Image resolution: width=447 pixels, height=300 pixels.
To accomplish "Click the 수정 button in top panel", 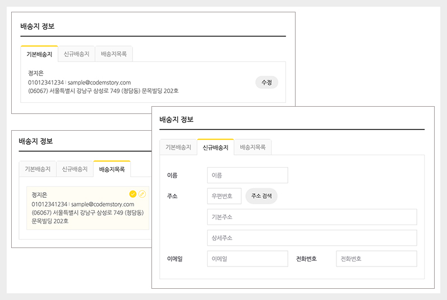I will click(x=267, y=82).
